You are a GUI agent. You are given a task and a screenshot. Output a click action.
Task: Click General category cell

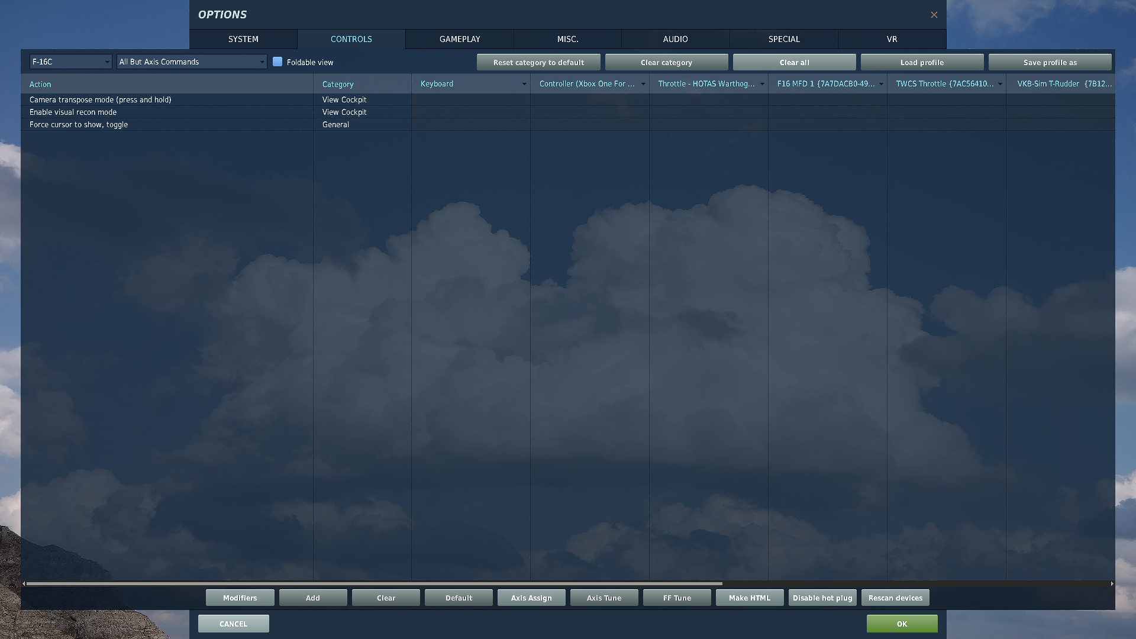pyautogui.click(x=362, y=124)
